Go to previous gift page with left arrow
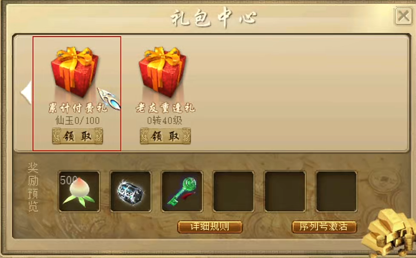 [x=26, y=93]
